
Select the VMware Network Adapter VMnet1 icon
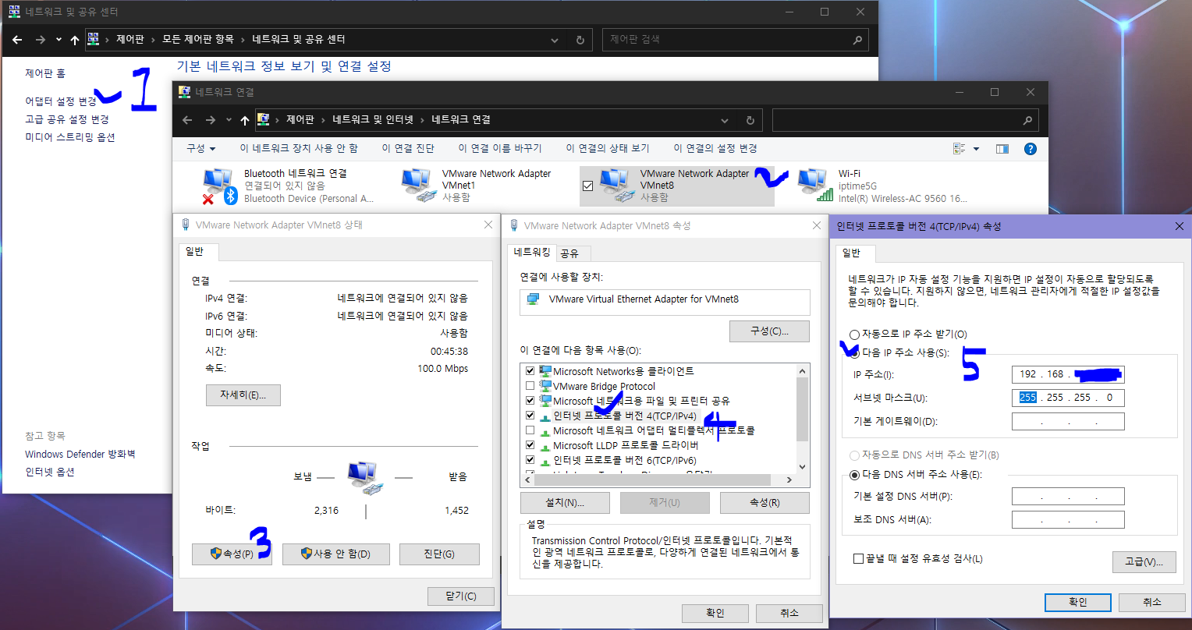[419, 186]
